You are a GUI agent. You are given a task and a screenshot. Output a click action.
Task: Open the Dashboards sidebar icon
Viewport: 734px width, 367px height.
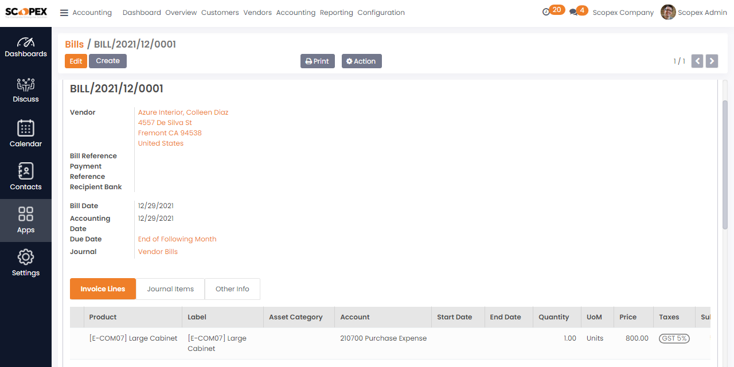pyautogui.click(x=26, y=47)
